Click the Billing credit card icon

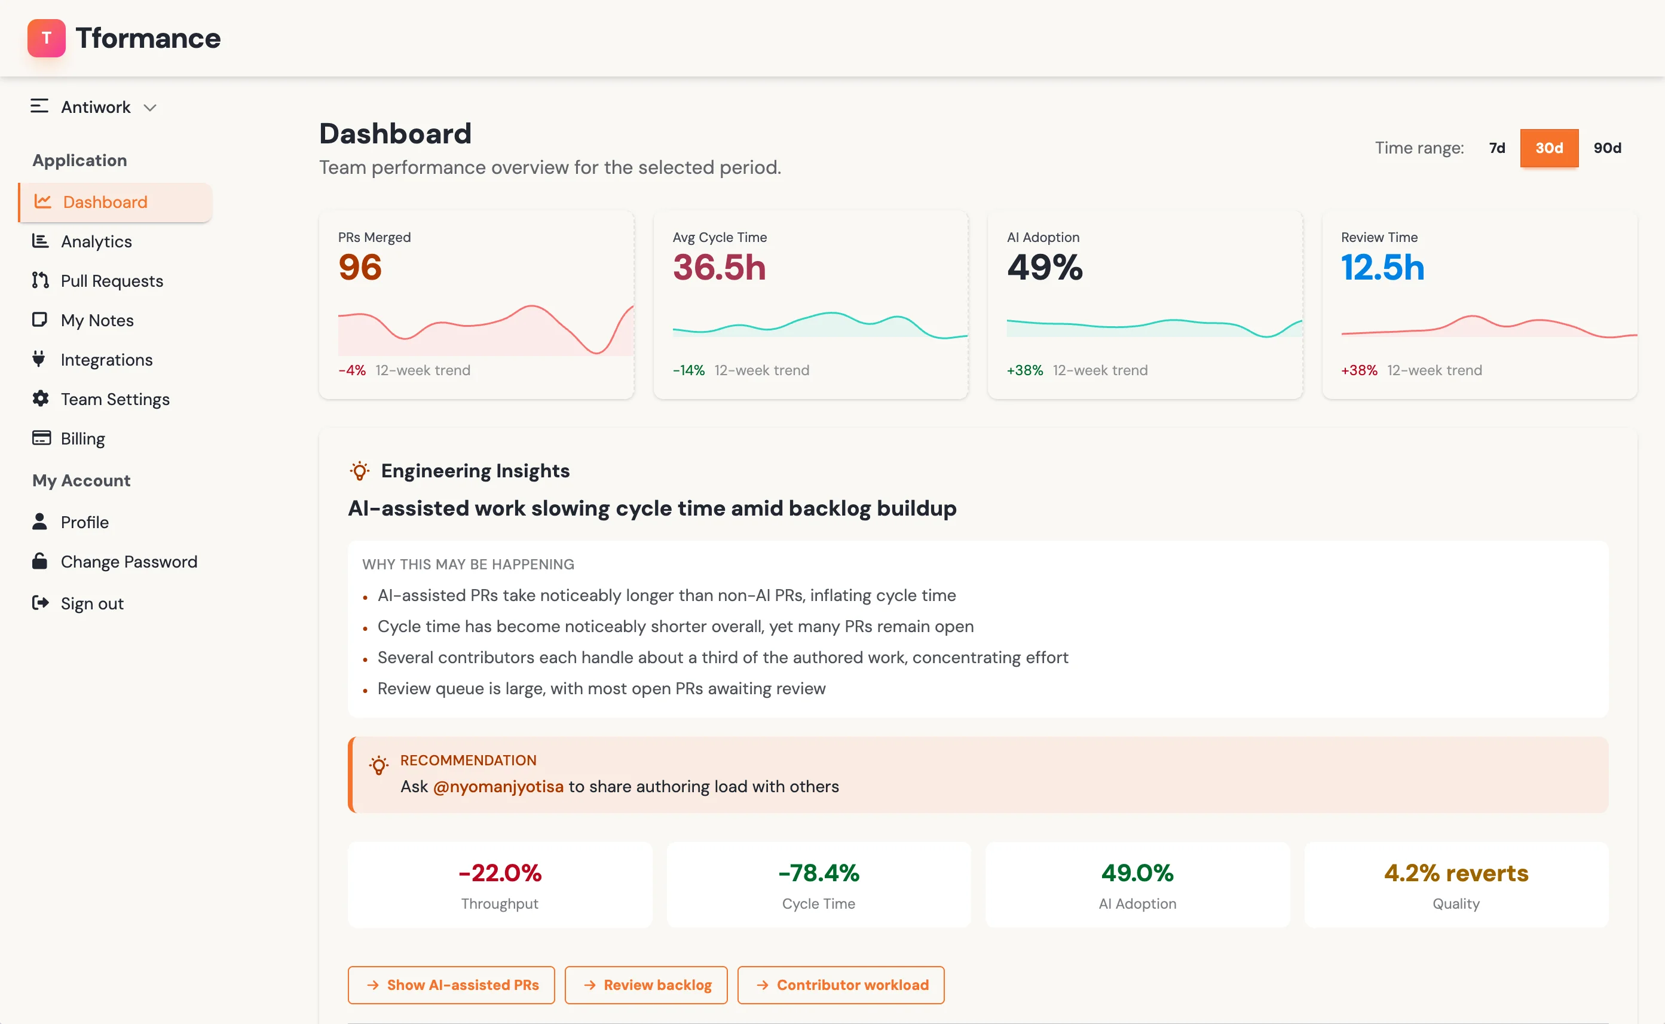[41, 437]
